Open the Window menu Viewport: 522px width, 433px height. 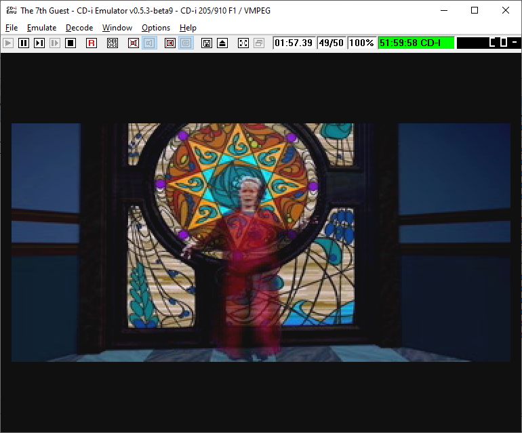tap(117, 28)
